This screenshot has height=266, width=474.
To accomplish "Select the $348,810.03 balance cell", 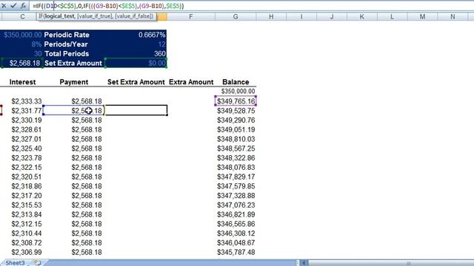I will [236, 139].
